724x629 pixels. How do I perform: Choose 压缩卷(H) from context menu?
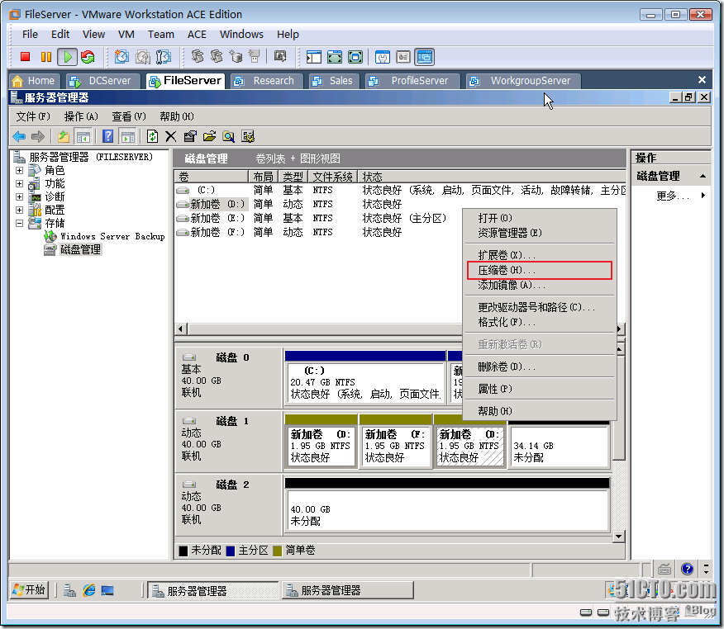(539, 270)
